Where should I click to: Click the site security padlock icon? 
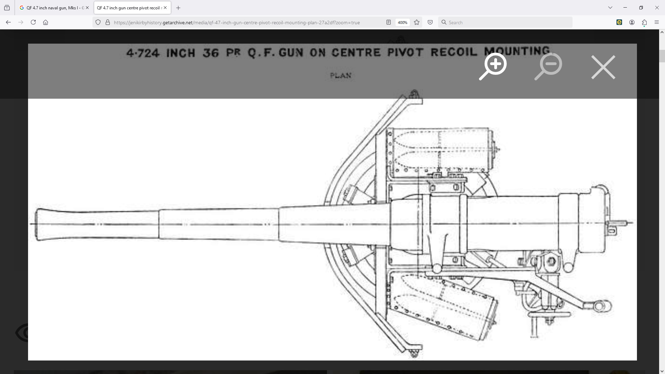[x=108, y=23]
